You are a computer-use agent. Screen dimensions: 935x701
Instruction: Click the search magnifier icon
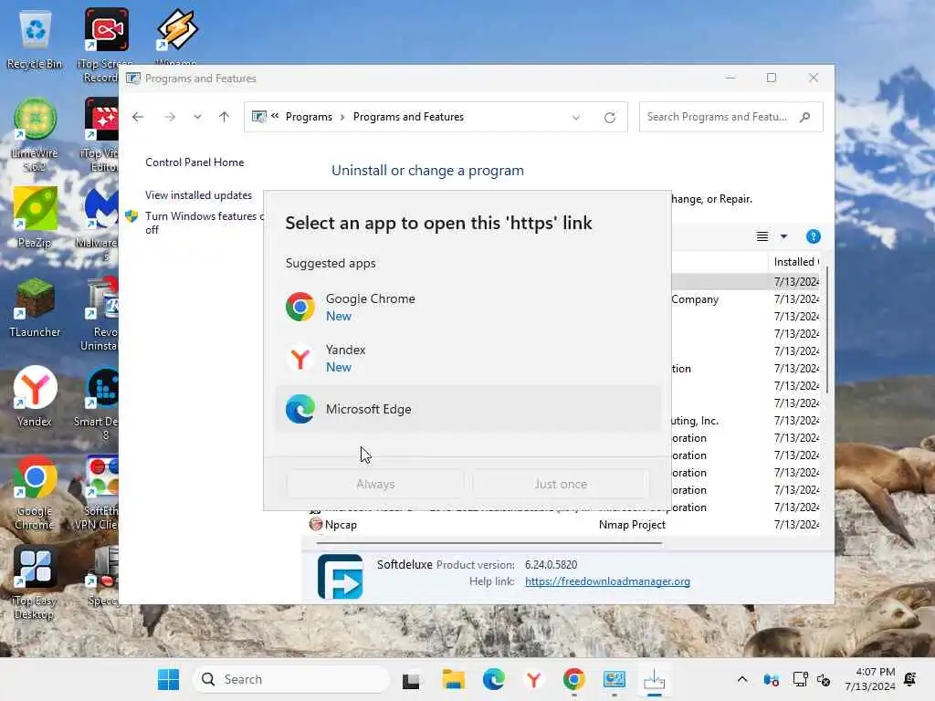click(x=805, y=117)
